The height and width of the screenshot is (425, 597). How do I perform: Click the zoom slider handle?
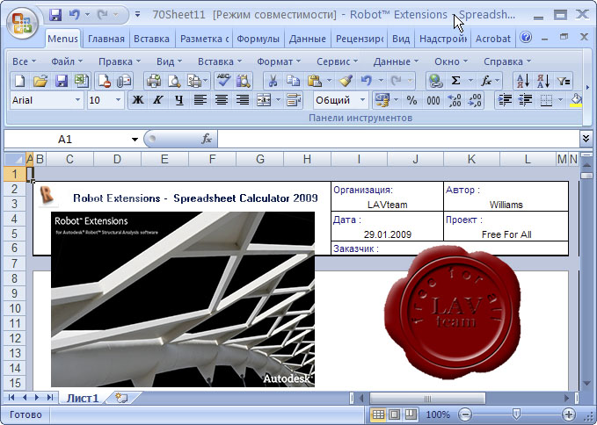point(516,414)
